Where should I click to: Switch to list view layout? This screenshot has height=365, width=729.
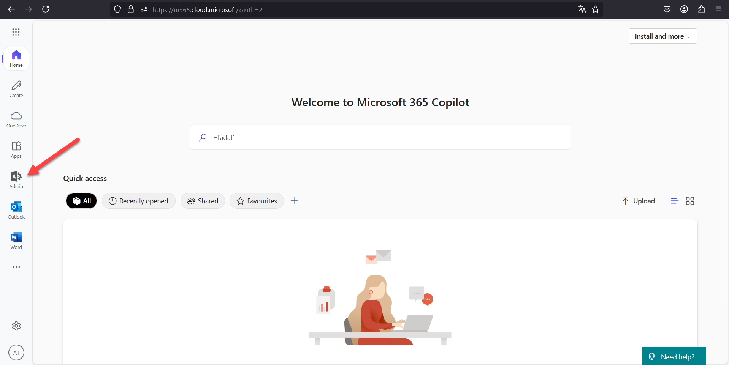coord(675,201)
